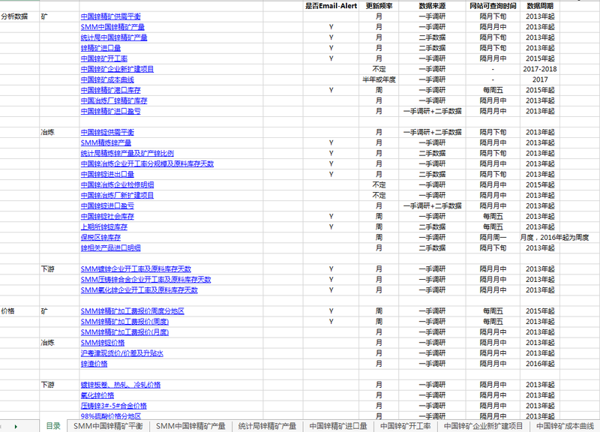600x432 pixels.
Task: Open the 中国锌锭供需平衡 link
Action: click(x=107, y=133)
